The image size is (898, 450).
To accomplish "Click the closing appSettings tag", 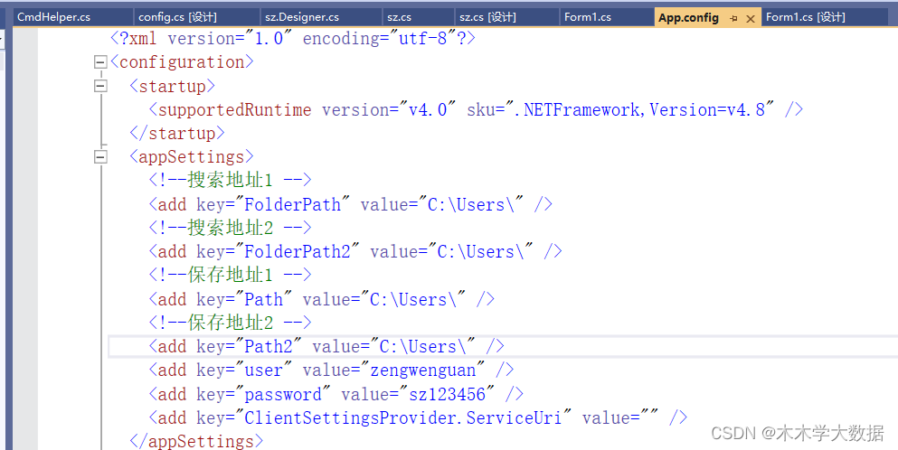I will 196,441.
